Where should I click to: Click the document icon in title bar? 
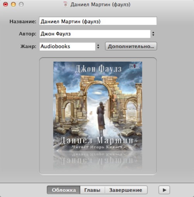pos(66,4)
